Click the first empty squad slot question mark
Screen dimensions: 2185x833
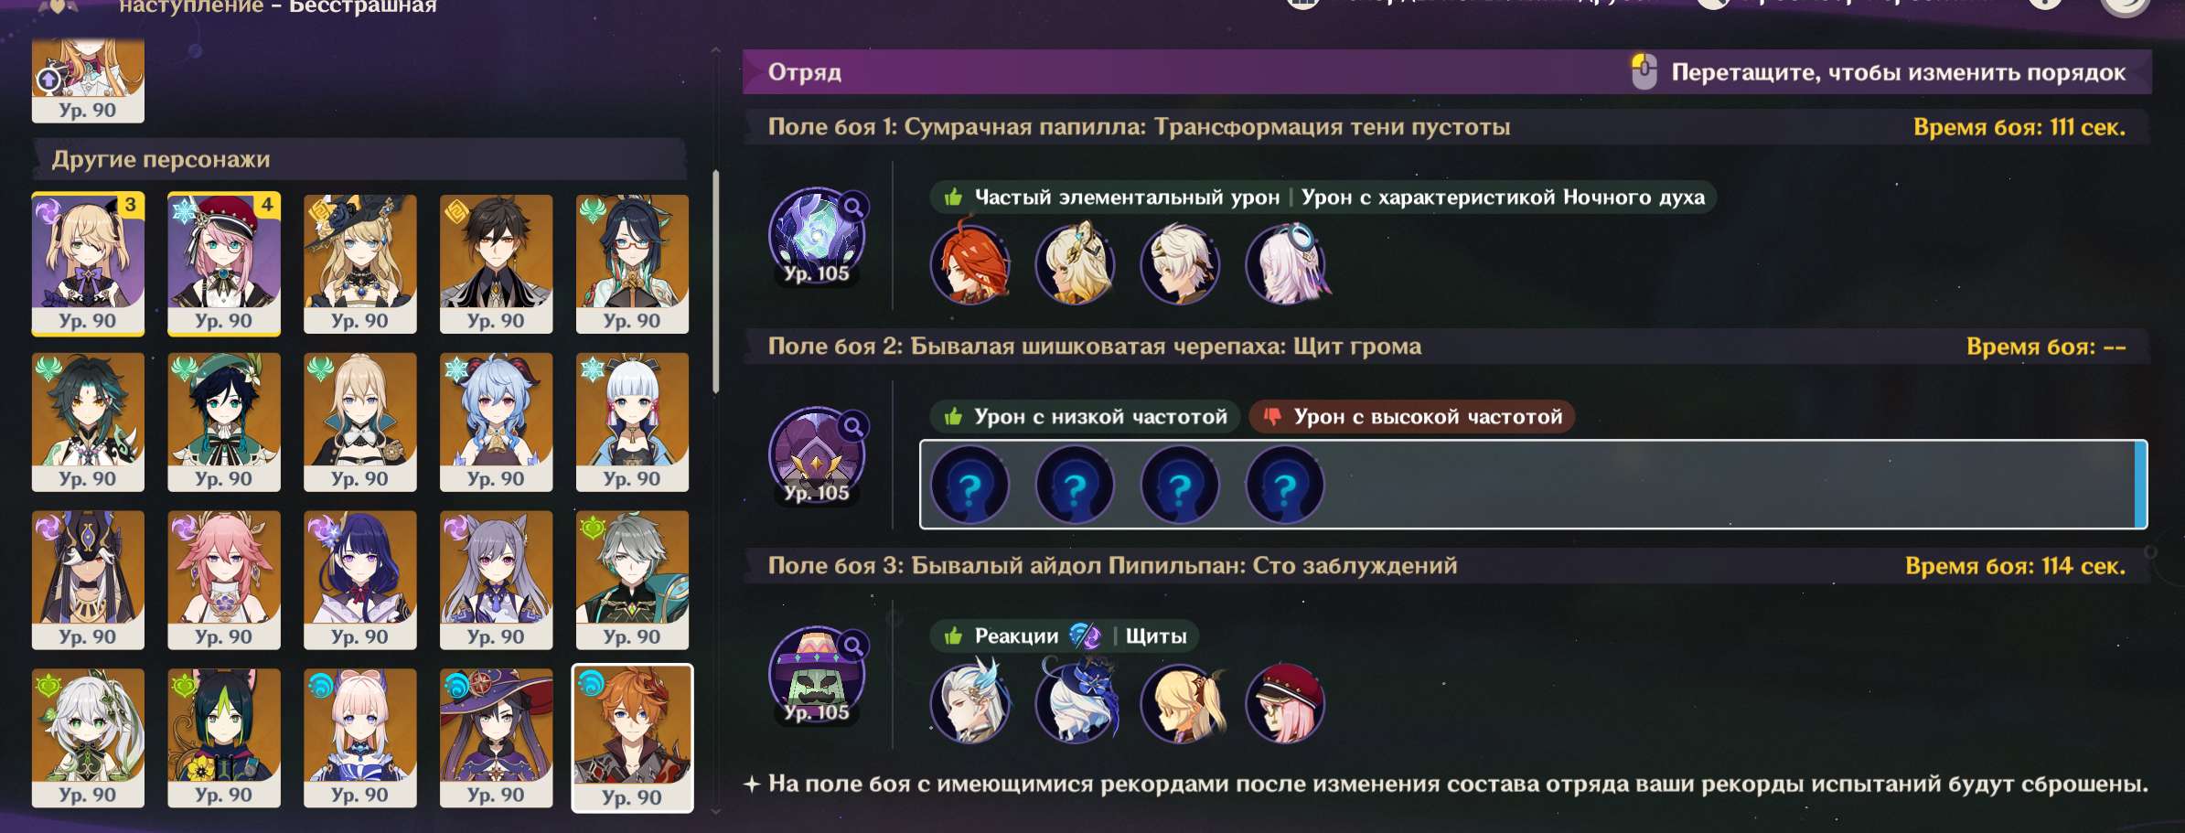tap(970, 485)
